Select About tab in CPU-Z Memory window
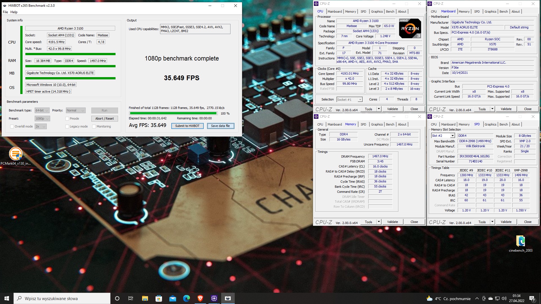The height and width of the screenshot is (304, 541). [402, 124]
